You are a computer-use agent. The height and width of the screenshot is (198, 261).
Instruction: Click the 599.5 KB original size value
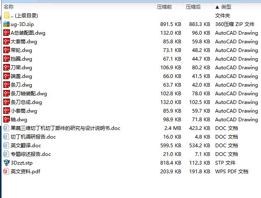[x=171, y=146]
